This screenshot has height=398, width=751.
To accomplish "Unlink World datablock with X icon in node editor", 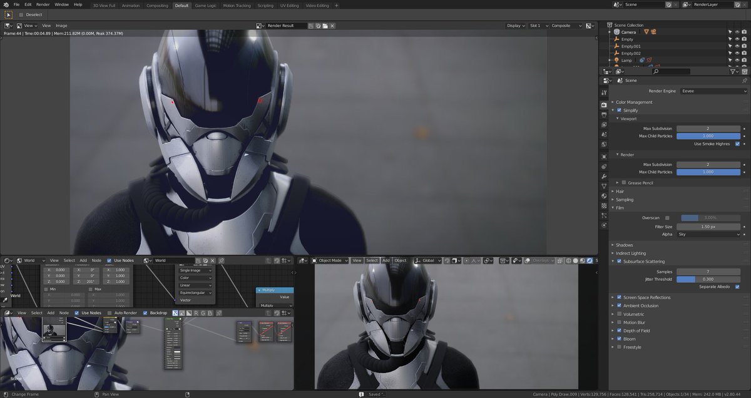I will [x=212, y=260].
